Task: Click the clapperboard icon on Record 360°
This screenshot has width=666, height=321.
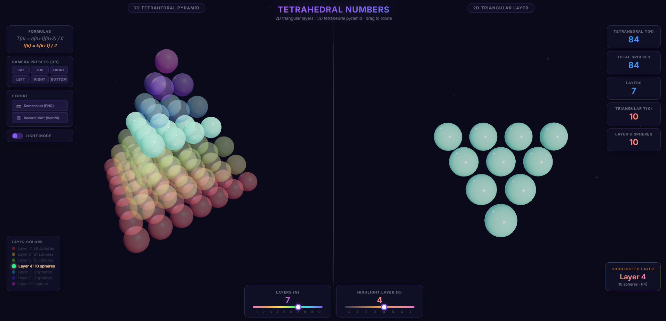Action: (x=19, y=118)
